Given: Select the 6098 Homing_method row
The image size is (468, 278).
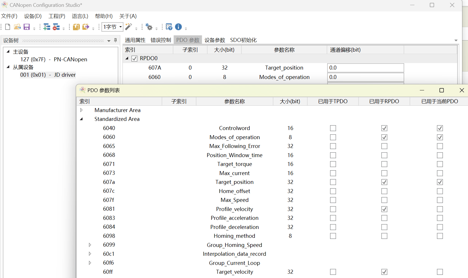Looking at the screenshot, I should click(272, 236).
